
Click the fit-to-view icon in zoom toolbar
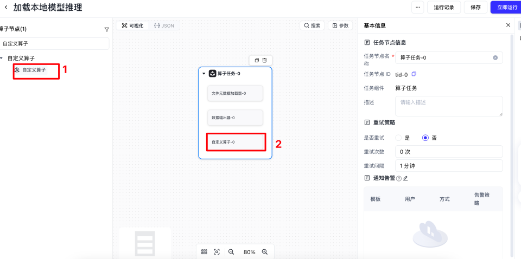click(x=217, y=252)
